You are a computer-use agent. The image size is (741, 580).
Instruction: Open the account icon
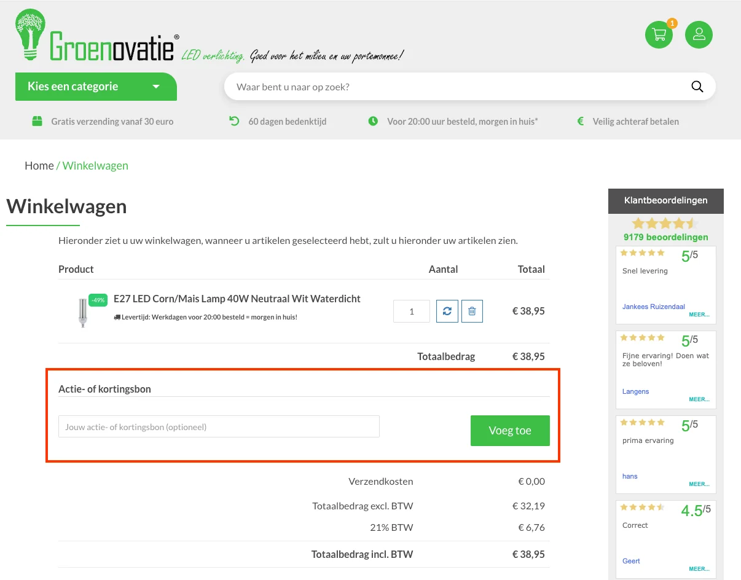[699, 34]
